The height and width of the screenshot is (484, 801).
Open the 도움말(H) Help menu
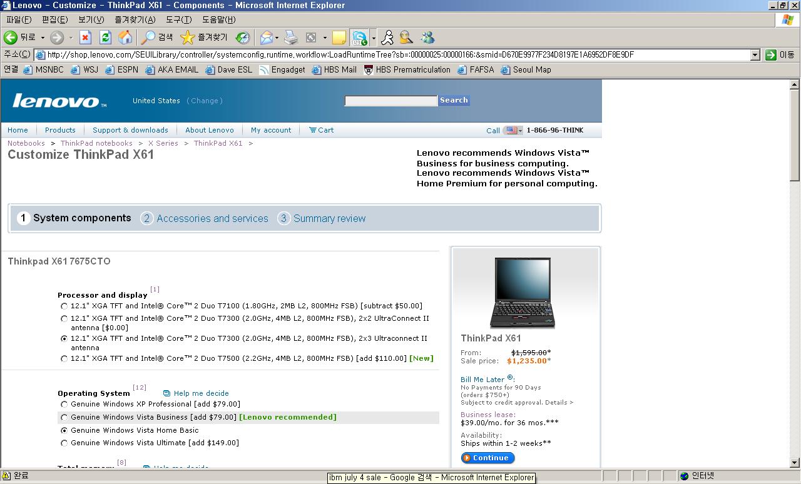[219, 20]
